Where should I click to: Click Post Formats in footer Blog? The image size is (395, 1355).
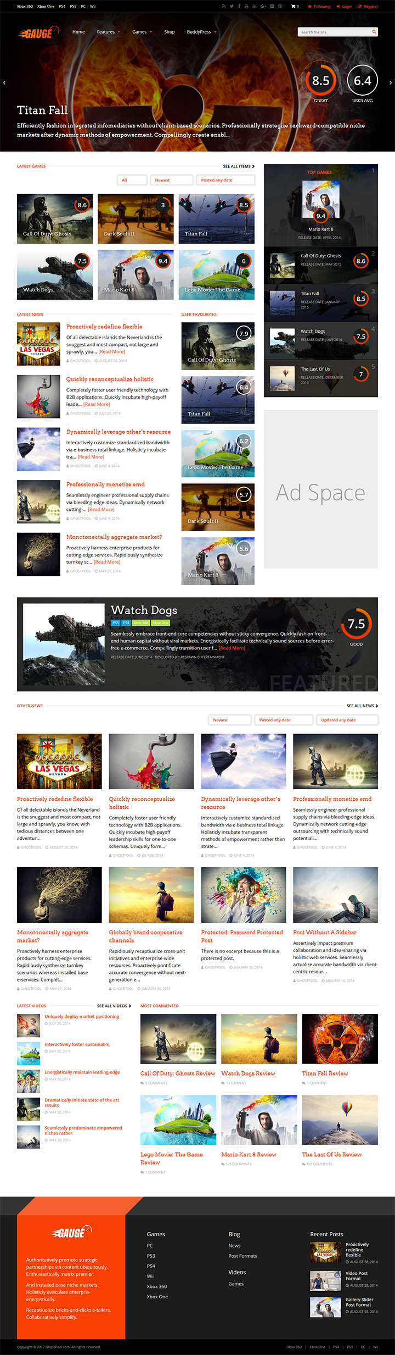242,1256
